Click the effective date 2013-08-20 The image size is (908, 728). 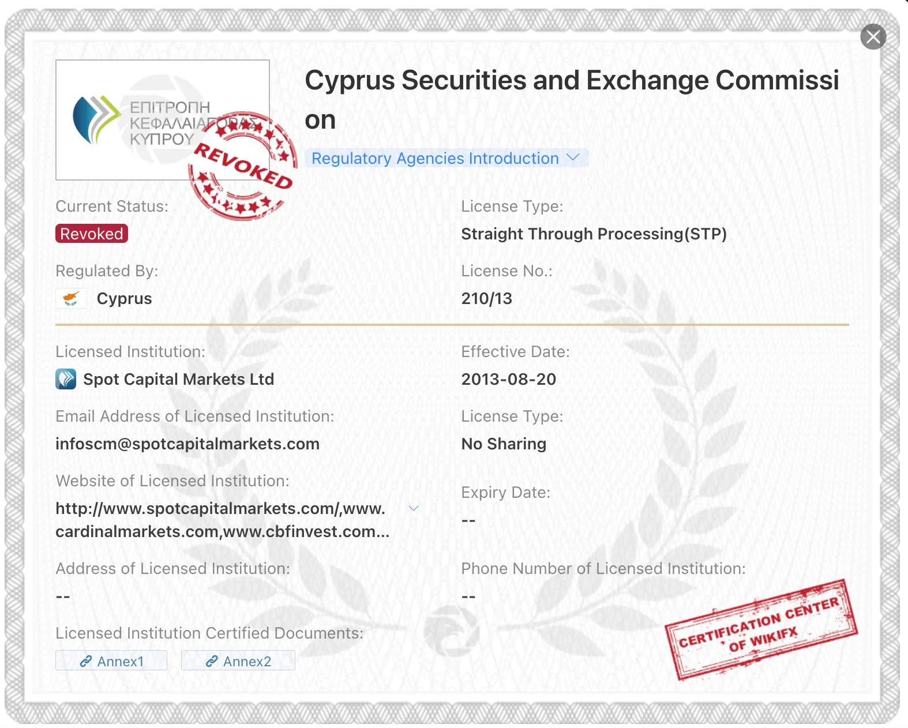(x=509, y=379)
